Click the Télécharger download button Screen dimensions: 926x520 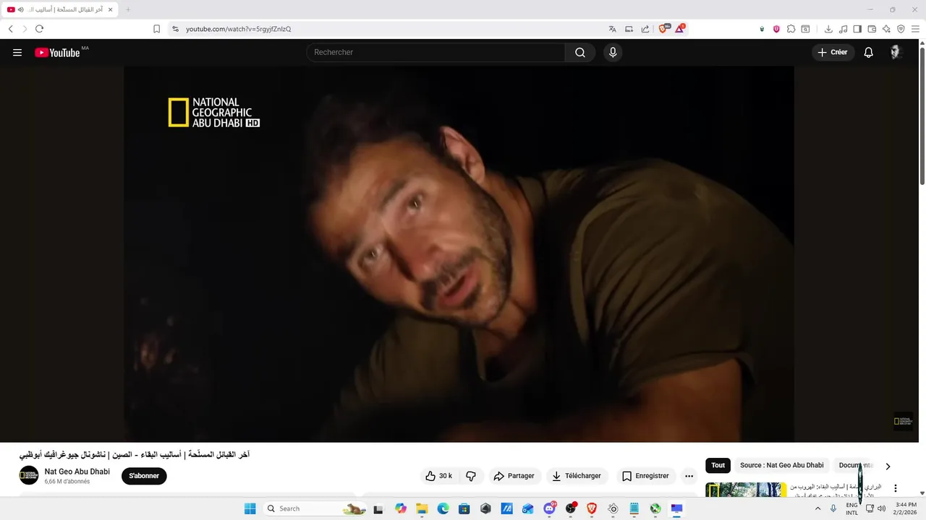576,476
